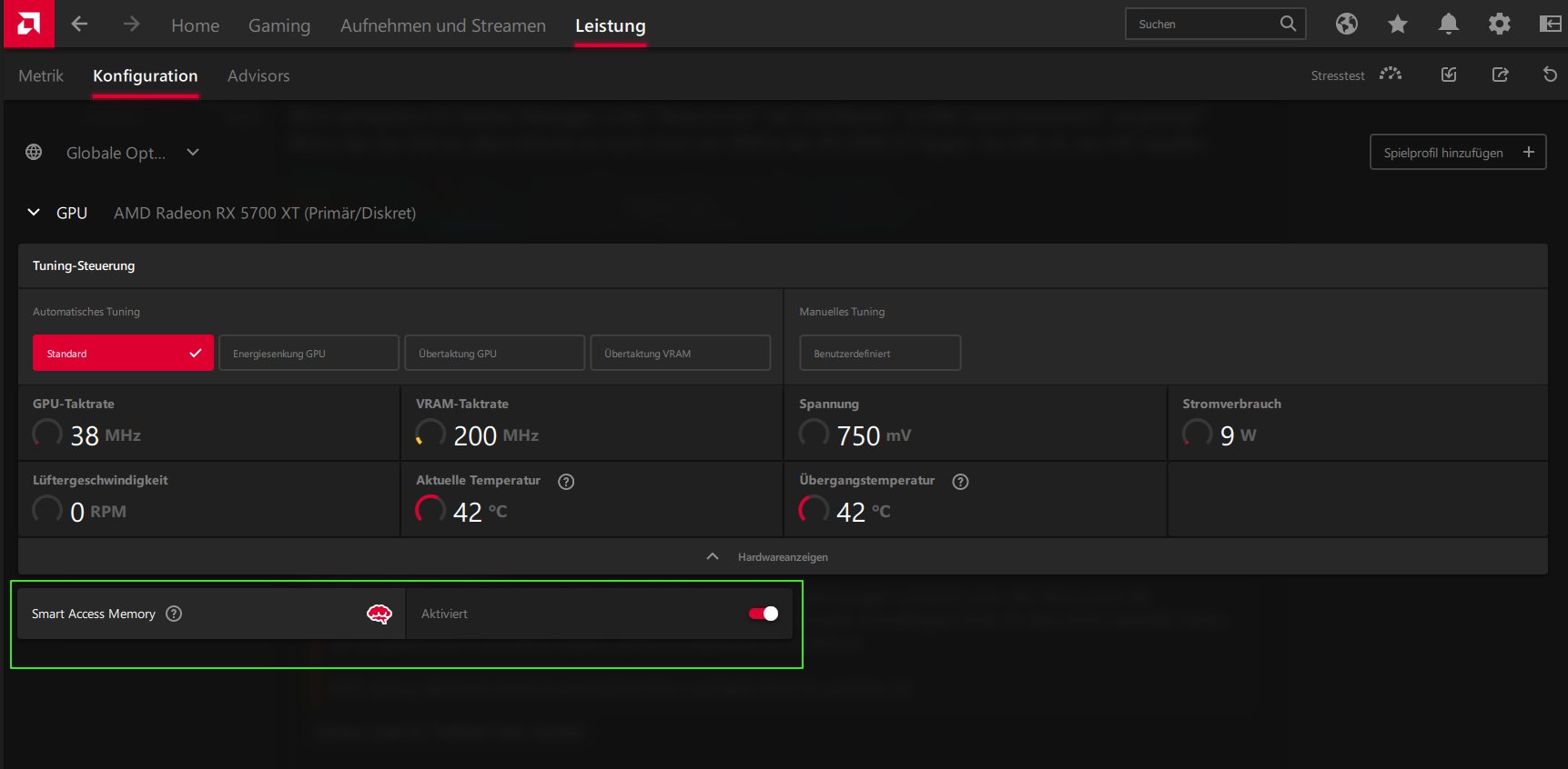Click the Stresstest label
The width and height of the screenshot is (1568, 769).
[x=1338, y=75]
